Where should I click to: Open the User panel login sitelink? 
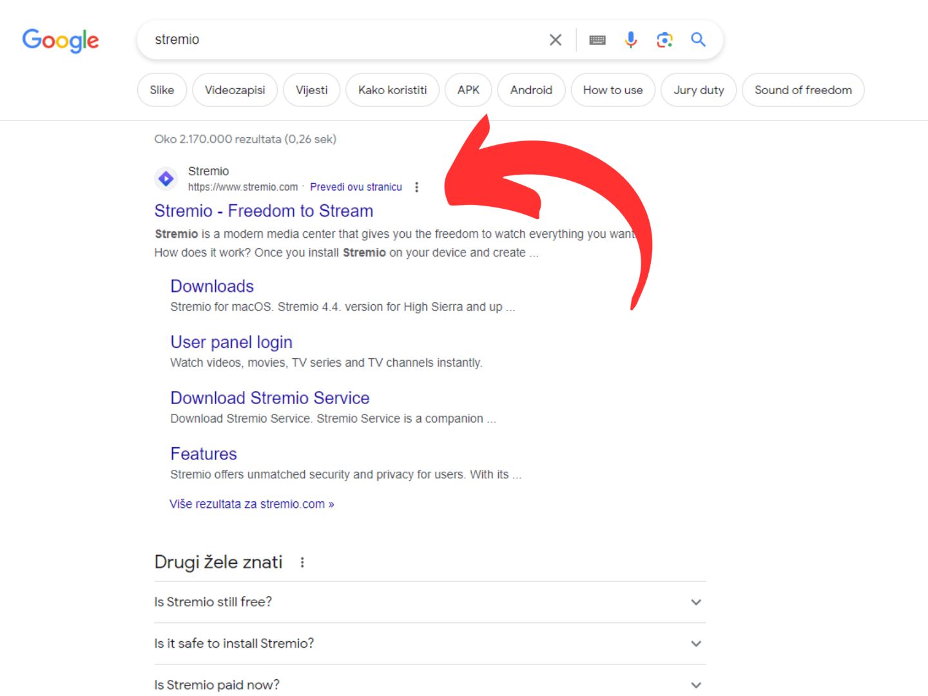click(x=231, y=342)
